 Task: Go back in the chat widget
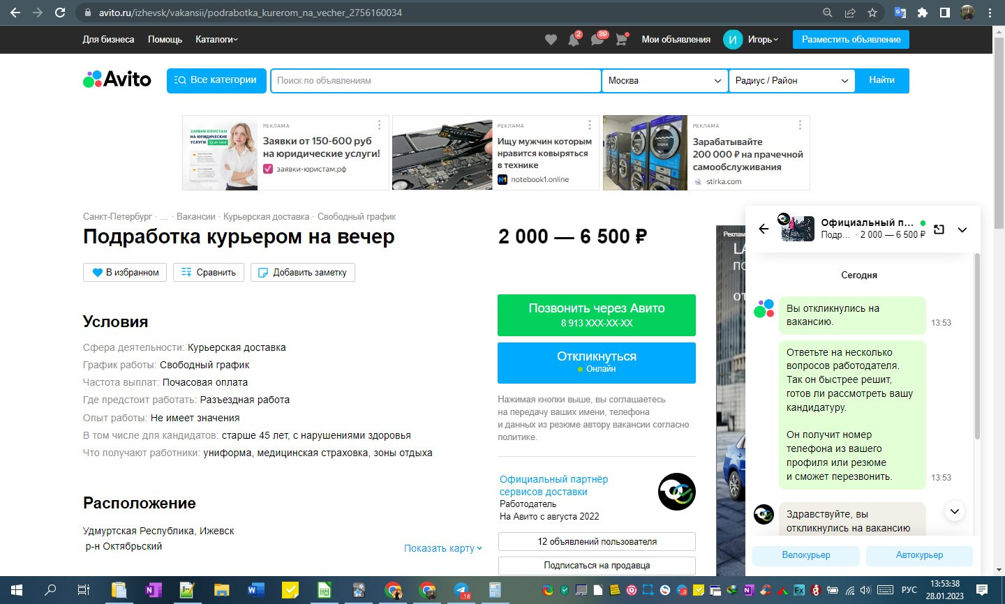tap(764, 229)
